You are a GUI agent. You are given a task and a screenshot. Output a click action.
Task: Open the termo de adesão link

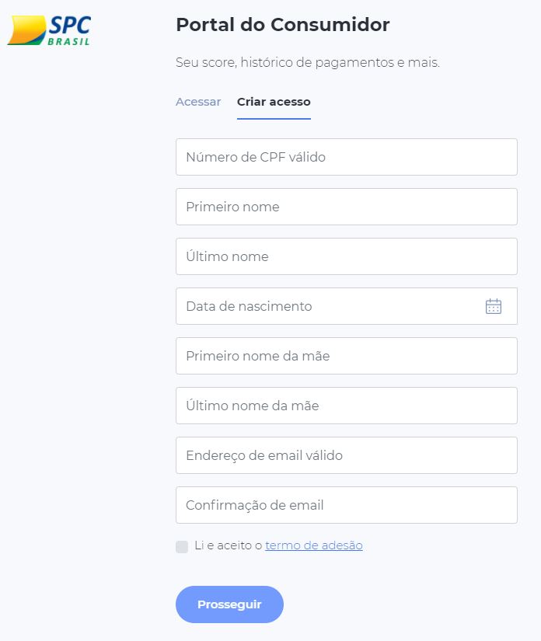coord(314,545)
